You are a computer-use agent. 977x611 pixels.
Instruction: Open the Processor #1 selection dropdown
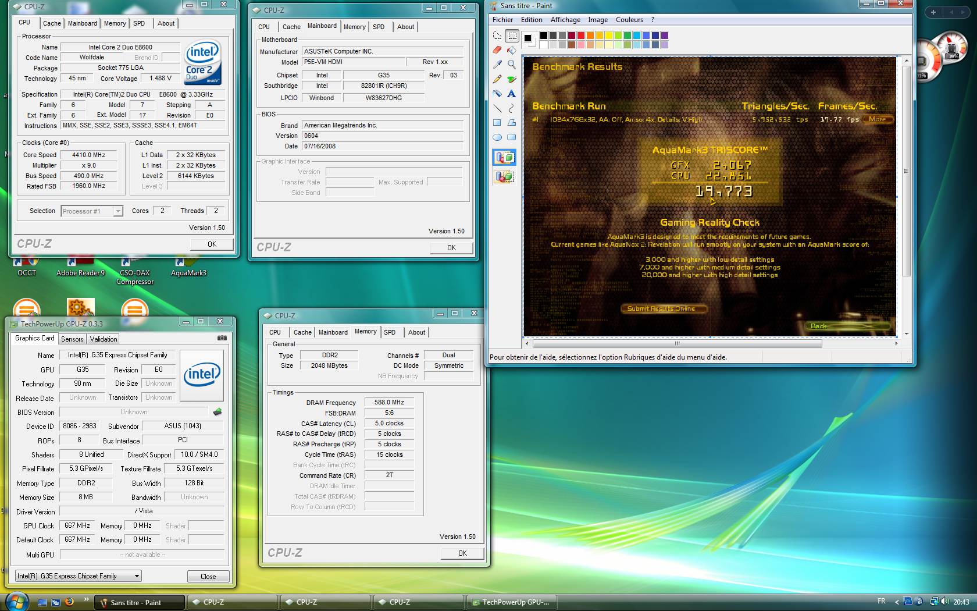(x=92, y=211)
